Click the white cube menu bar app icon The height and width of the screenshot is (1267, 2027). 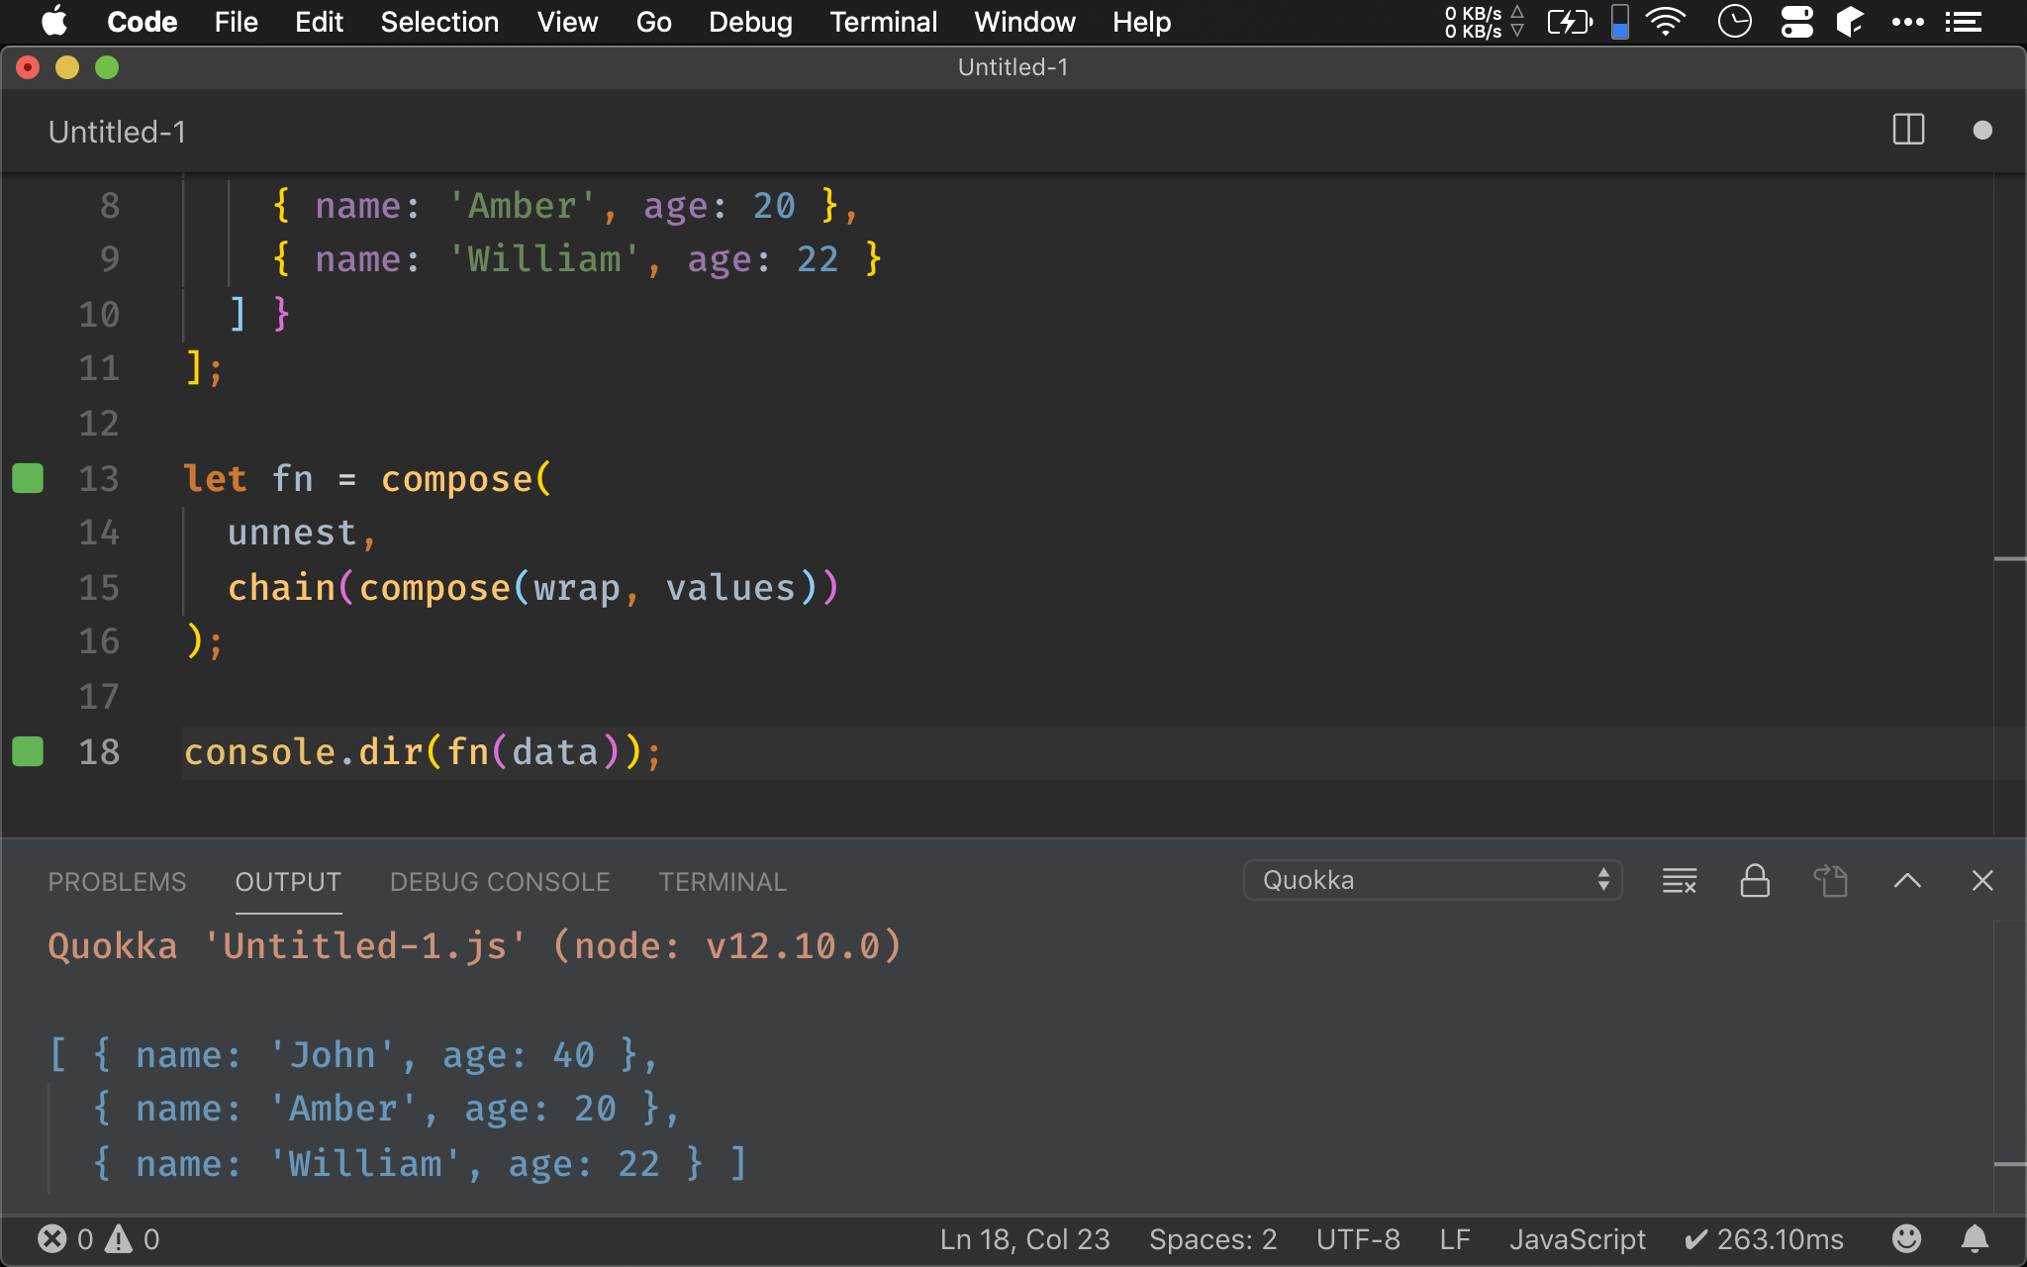pyautogui.click(x=1850, y=22)
